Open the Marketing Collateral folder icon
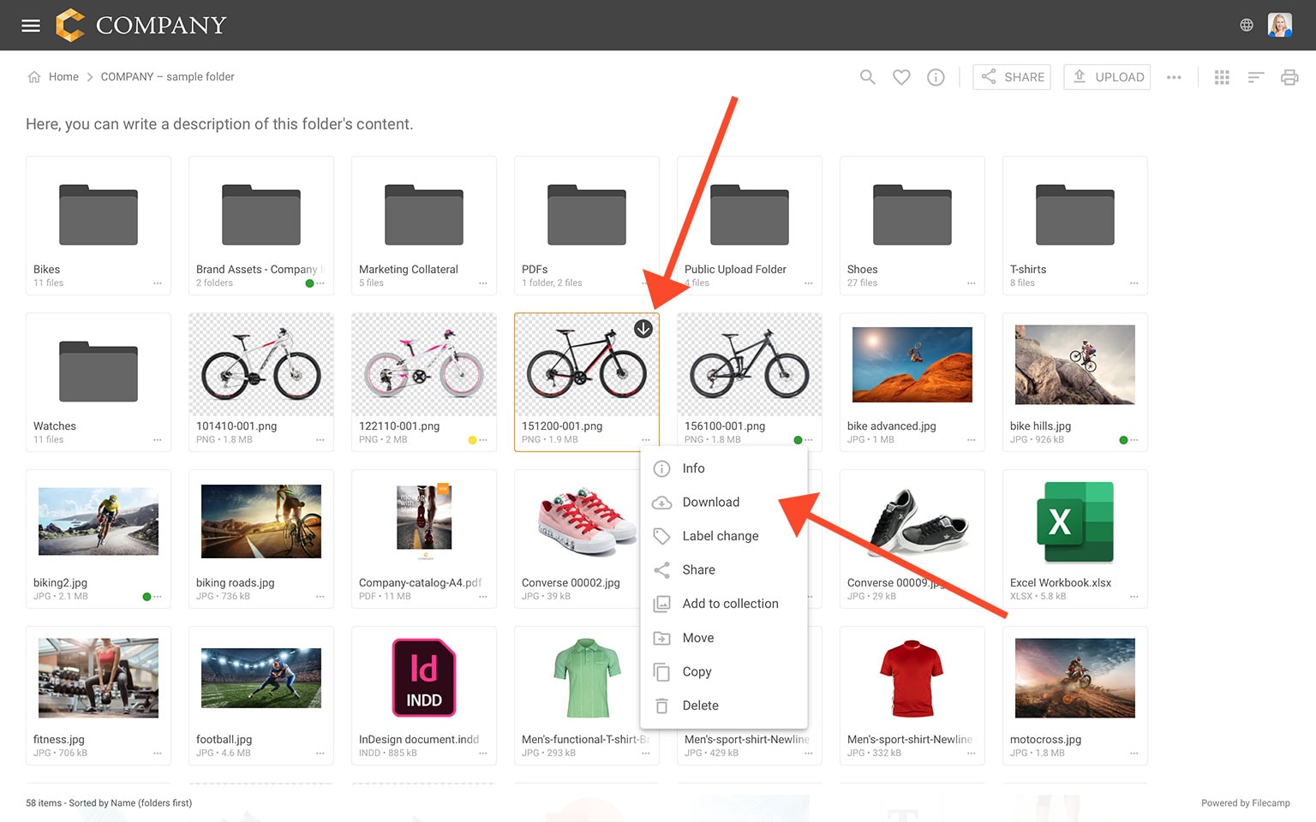 pos(424,215)
